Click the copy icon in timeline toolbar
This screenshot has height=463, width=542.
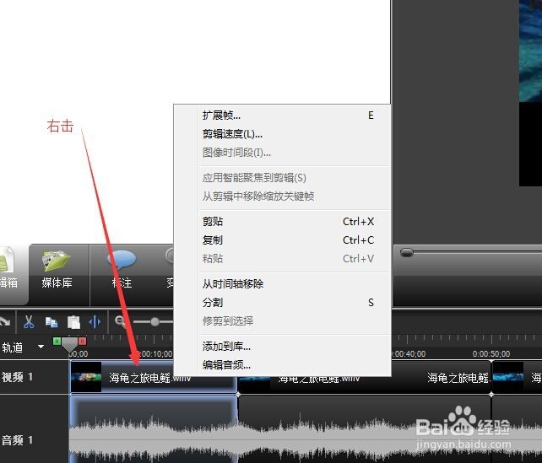pyautogui.click(x=51, y=322)
